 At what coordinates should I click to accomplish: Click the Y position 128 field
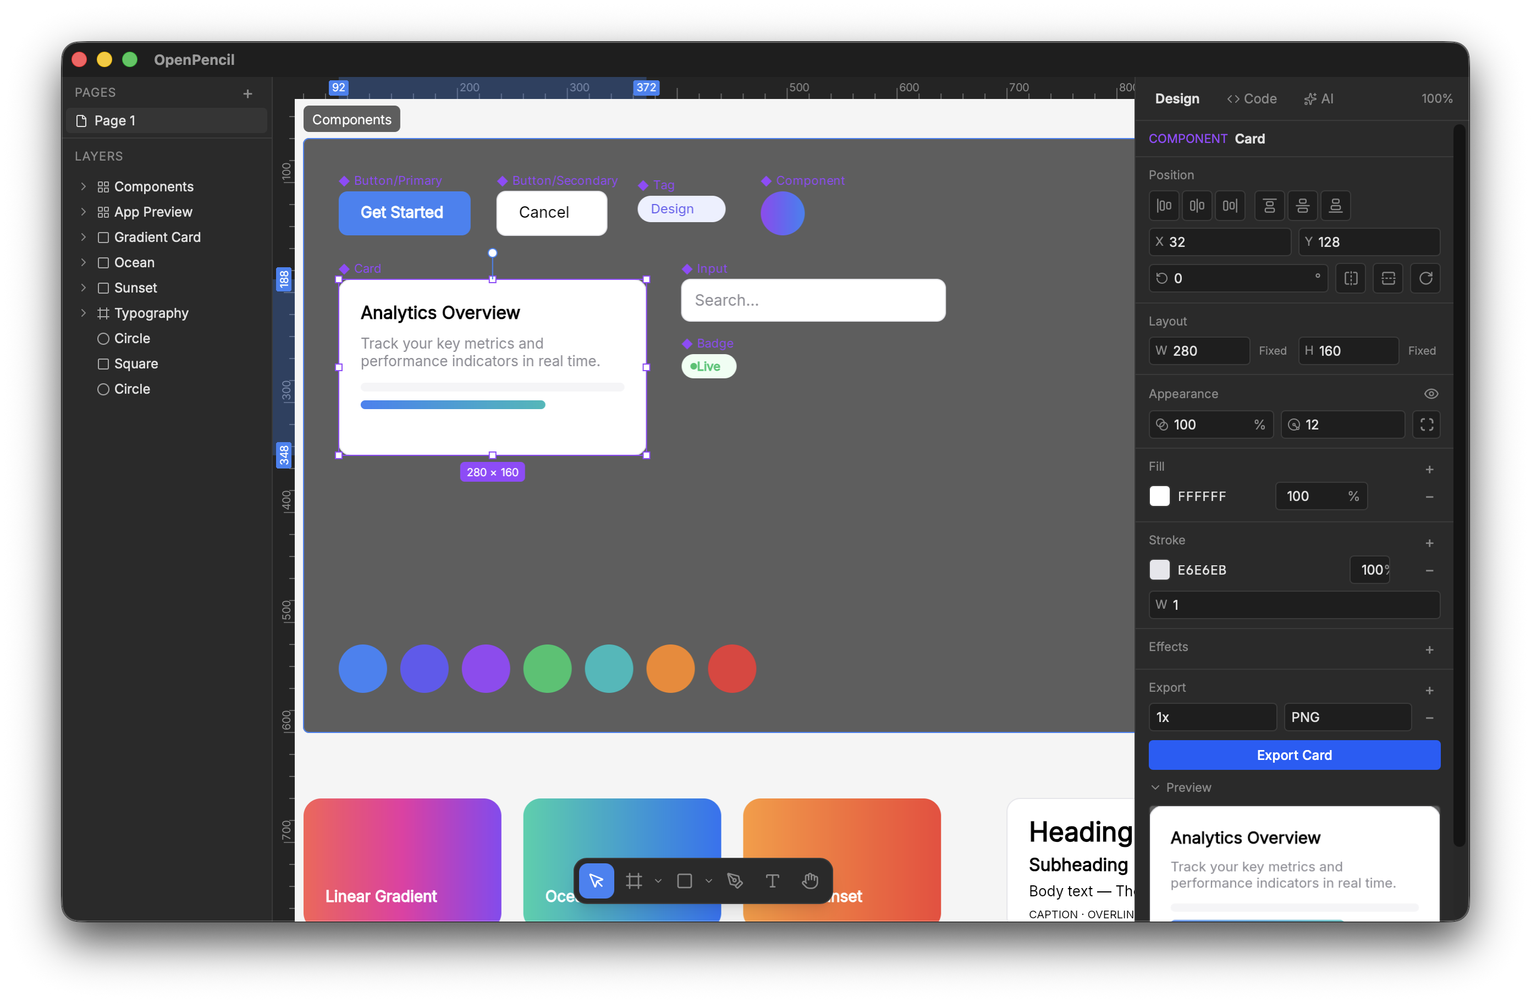point(1369,242)
